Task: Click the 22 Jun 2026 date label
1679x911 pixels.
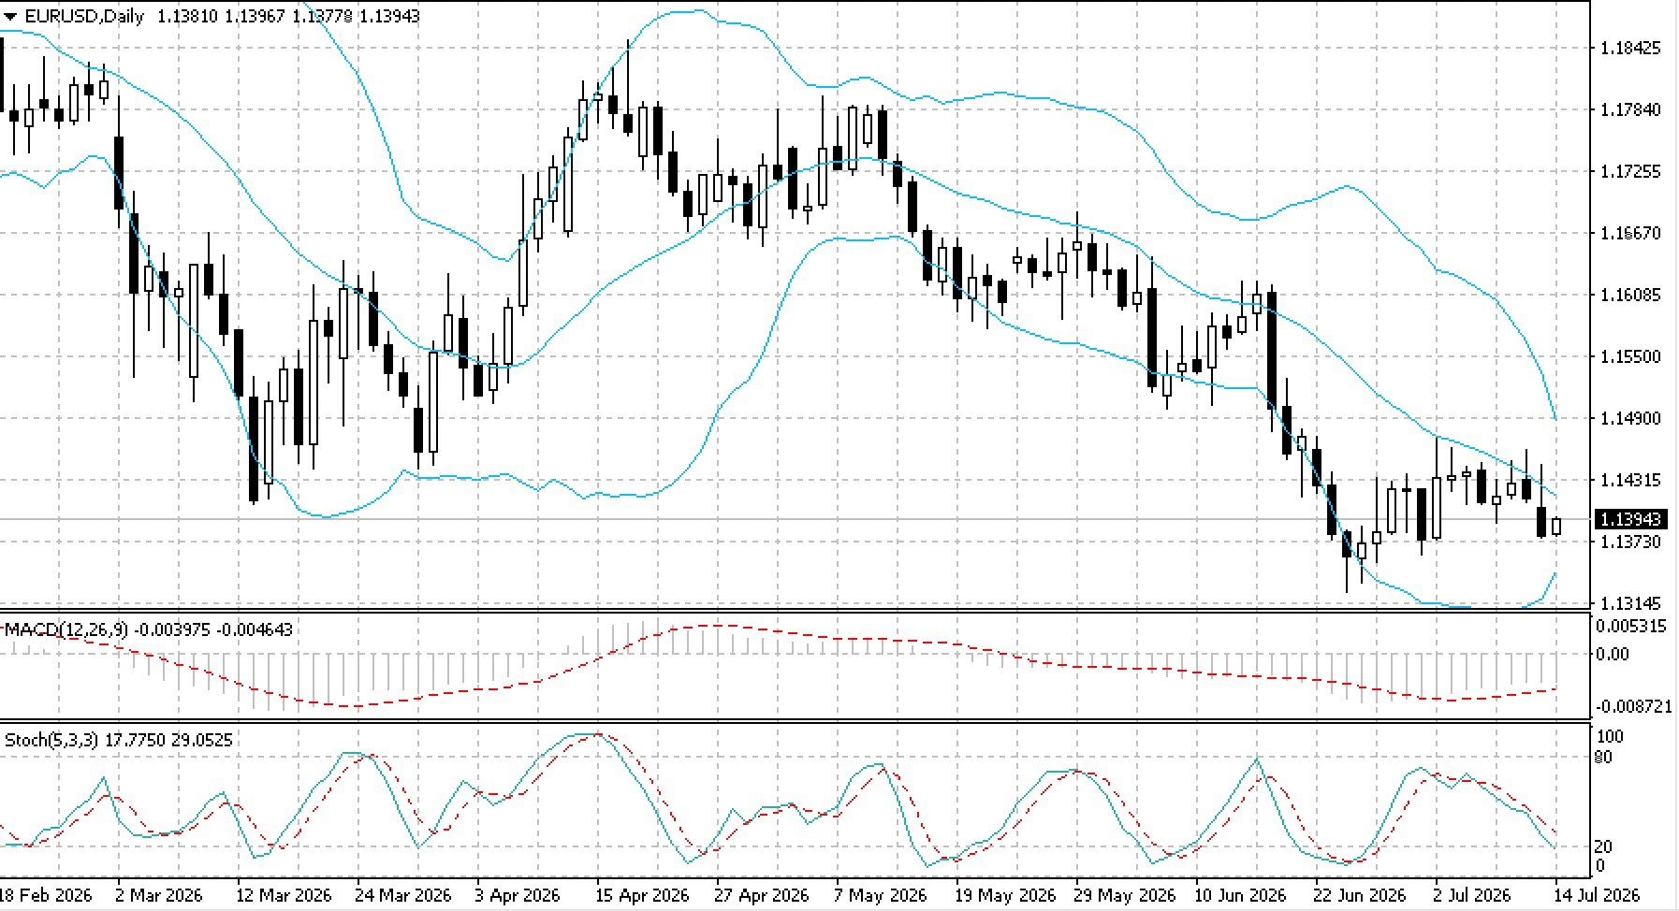Action: click(x=1360, y=895)
